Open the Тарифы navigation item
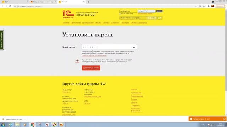The height and width of the screenshot is (127, 227). click(x=106, y=23)
